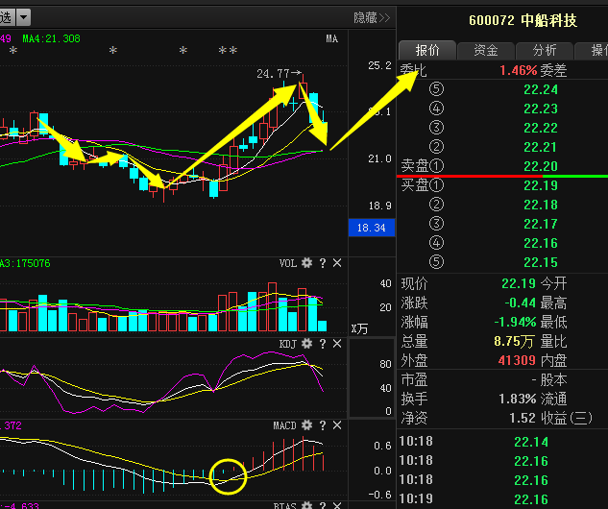Open the dropdown arrow beside 选
The width and height of the screenshot is (608, 509).
(23, 17)
